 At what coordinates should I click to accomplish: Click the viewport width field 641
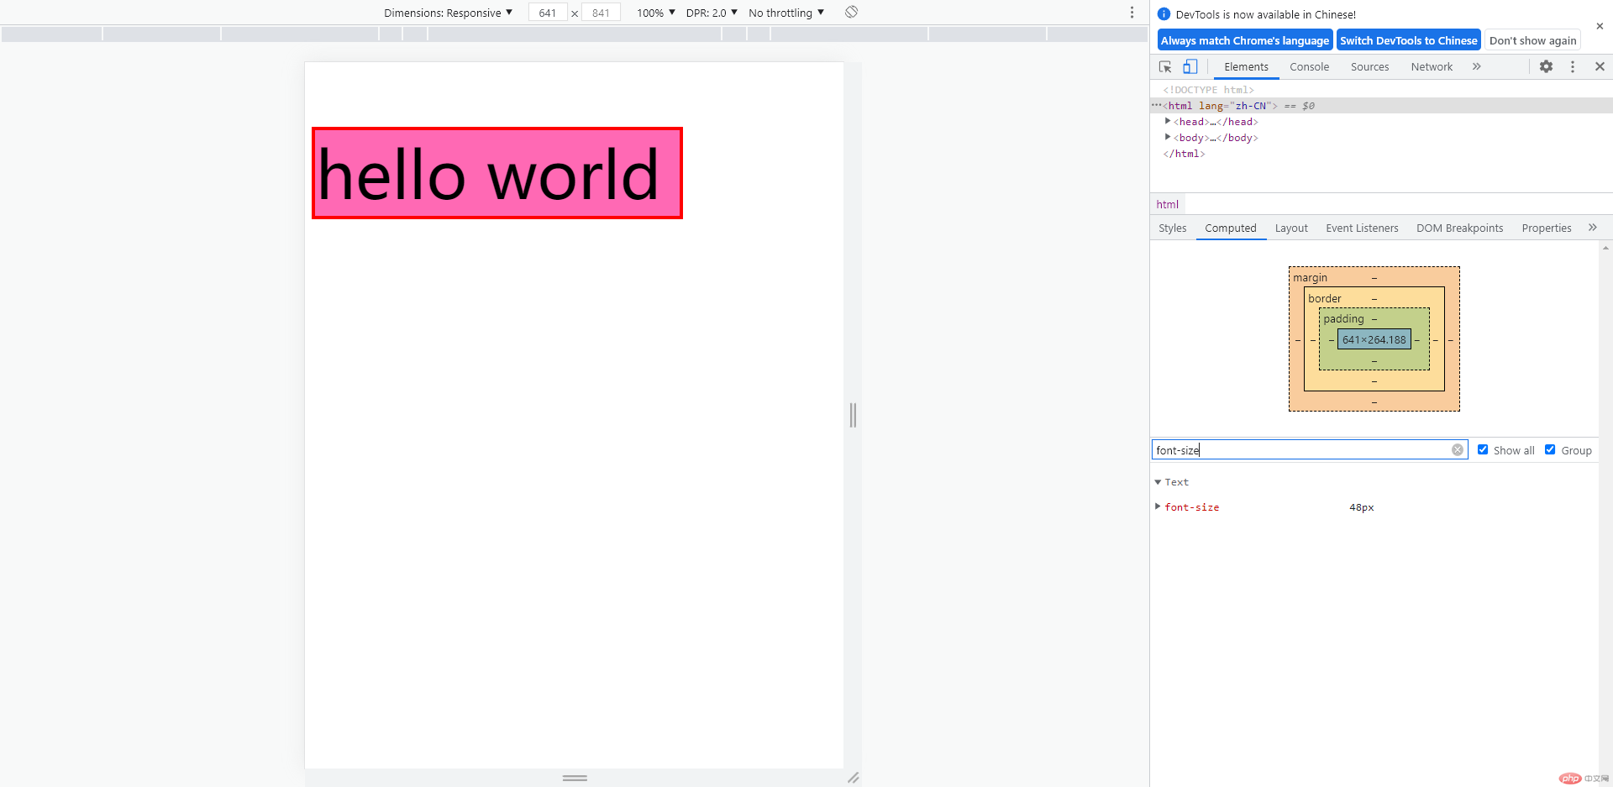click(547, 13)
